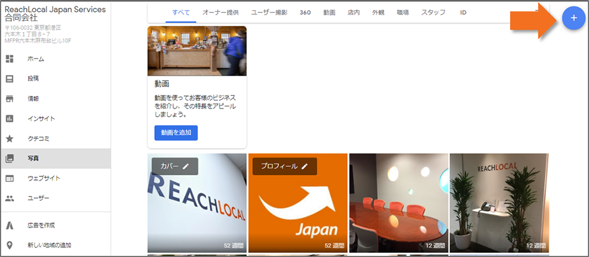Click the 情報 storefront icon
The image size is (589, 257).
coord(10,99)
